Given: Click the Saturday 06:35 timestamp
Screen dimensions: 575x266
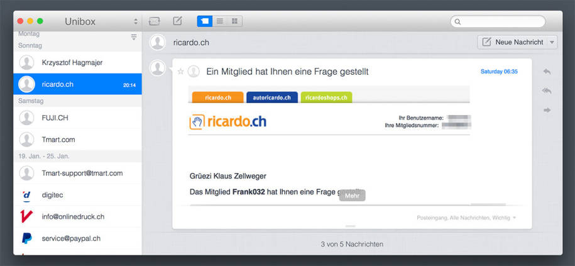Looking at the screenshot, I should (x=499, y=72).
